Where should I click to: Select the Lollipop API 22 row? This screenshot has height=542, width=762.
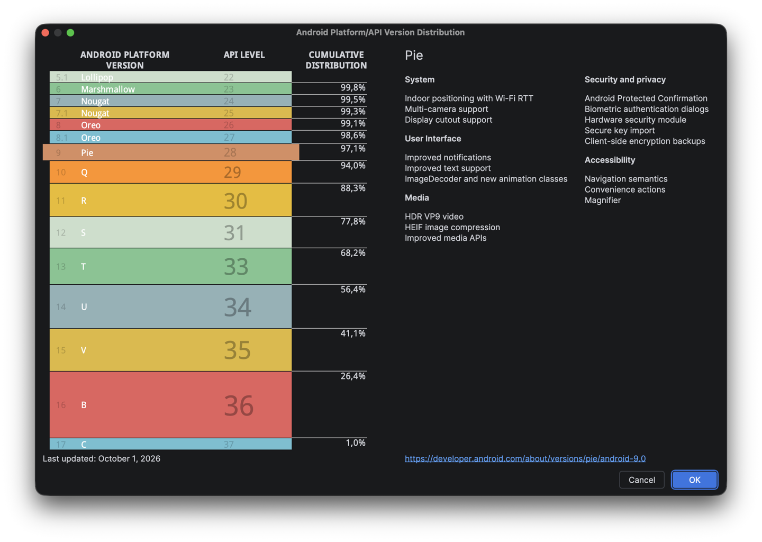point(170,77)
